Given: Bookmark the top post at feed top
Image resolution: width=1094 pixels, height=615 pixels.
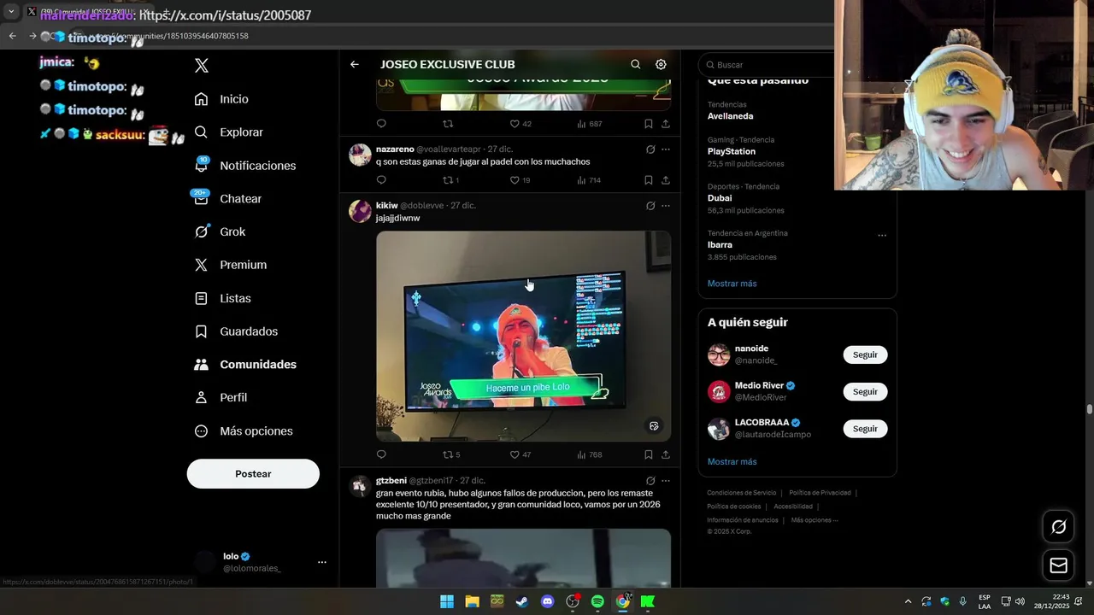Looking at the screenshot, I should point(649,124).
